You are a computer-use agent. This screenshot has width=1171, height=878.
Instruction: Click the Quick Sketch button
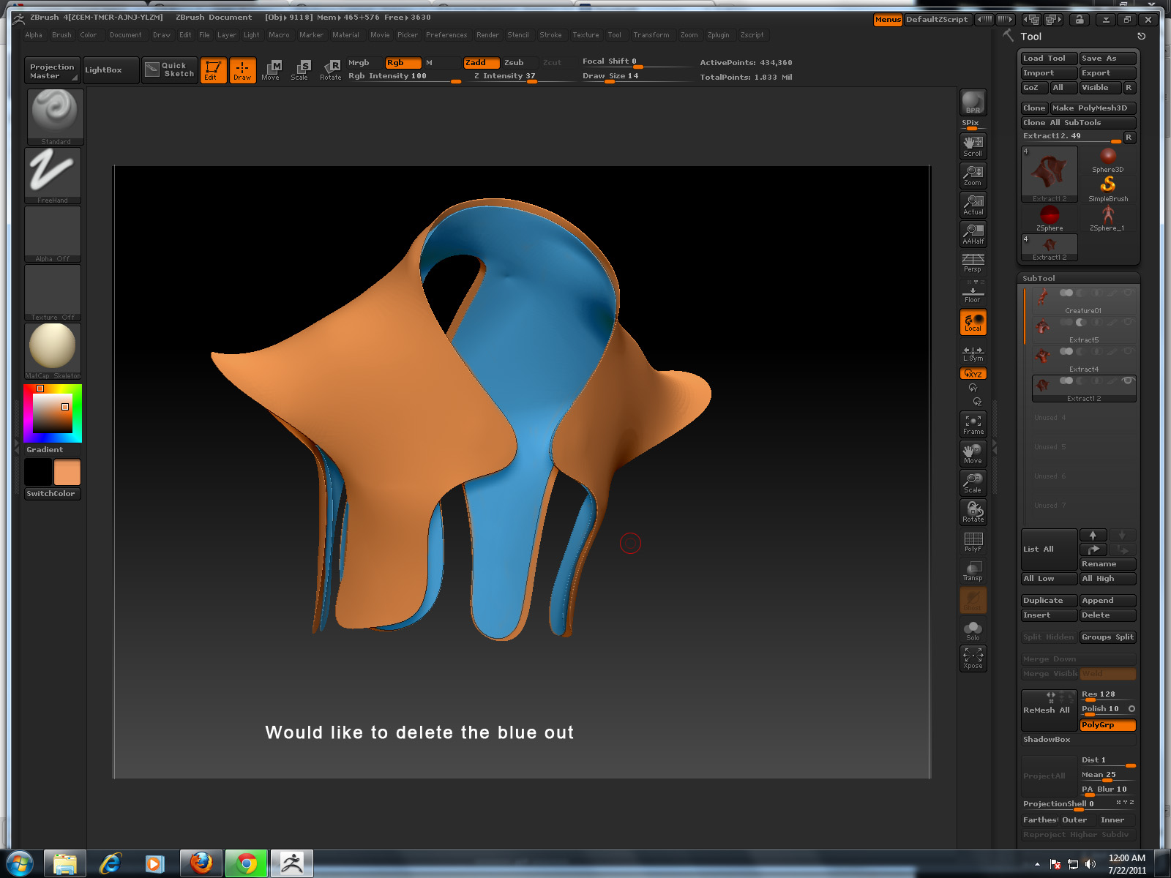(x=170, y=70)
